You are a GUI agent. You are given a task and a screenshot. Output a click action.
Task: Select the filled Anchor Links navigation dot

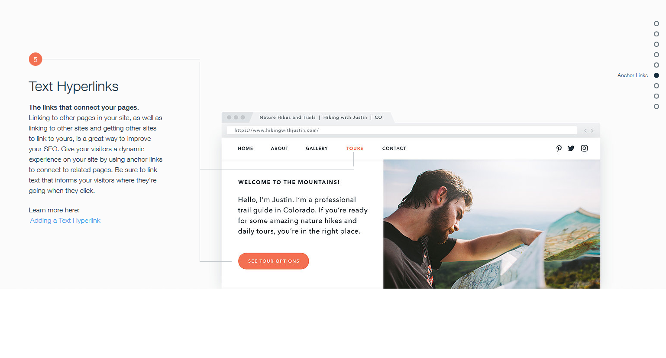656,75
